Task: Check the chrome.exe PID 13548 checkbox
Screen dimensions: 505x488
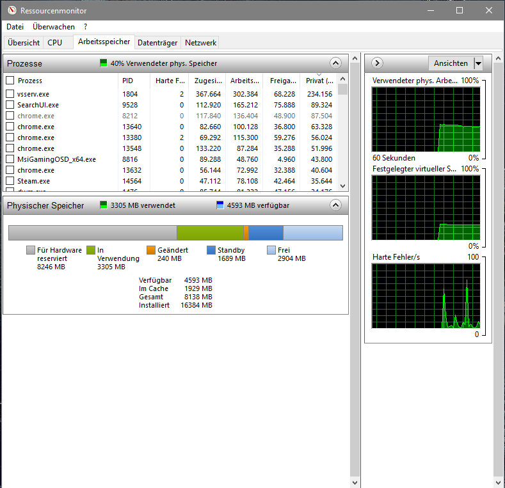Action: coord(10,148)
